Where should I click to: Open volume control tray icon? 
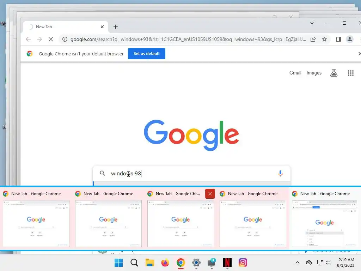tap(328, 263)
